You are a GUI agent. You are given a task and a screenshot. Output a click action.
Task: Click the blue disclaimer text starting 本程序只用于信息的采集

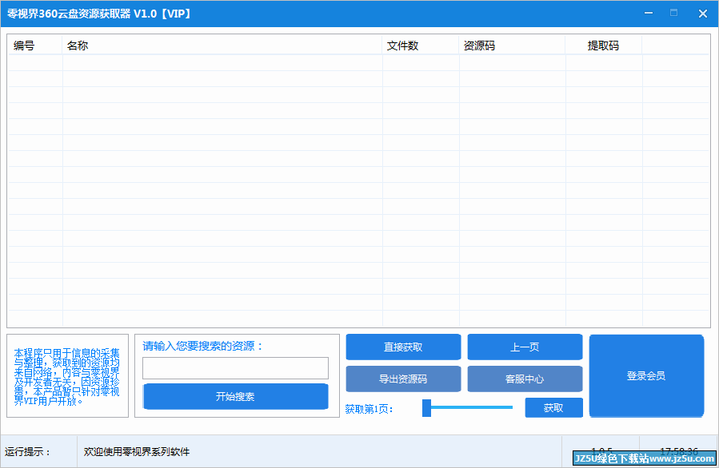coord(67,377)
